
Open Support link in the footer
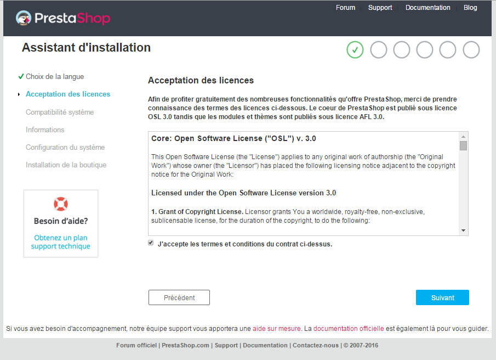click(226, 345)
